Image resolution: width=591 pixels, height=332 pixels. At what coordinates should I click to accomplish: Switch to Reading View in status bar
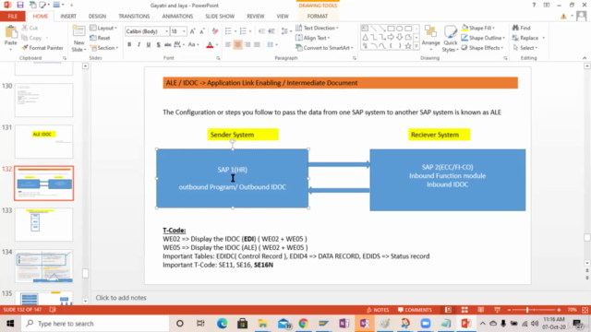tap(480, 310)
